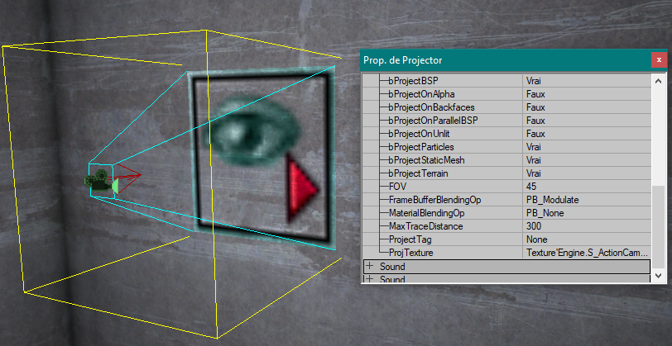Click the scrollbar up arrow
Viewport: 672px width, 346px height.
click(659, 80)
